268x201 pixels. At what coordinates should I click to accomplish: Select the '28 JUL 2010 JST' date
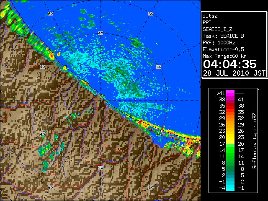click(x=234, y=73)
